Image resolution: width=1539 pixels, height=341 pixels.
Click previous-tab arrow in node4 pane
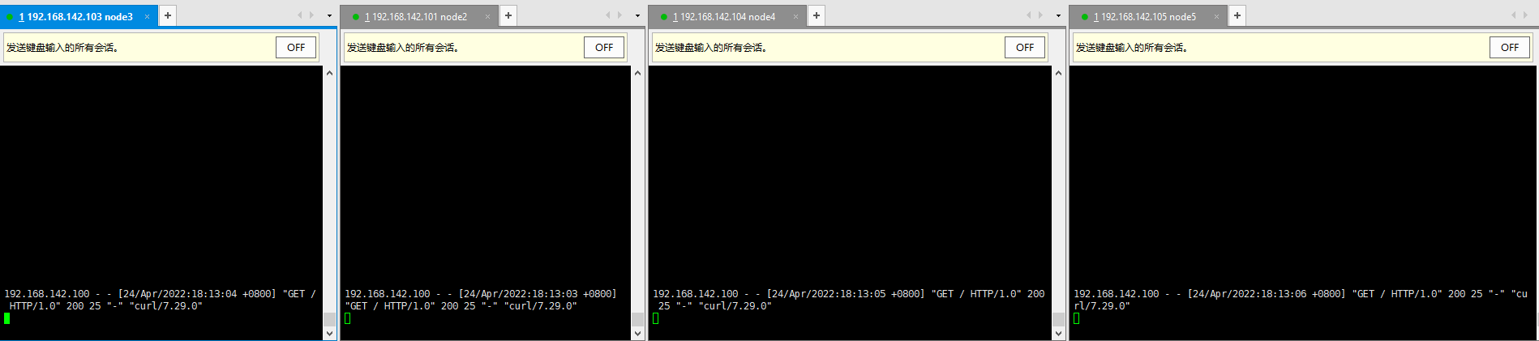tap(1028, 15)
